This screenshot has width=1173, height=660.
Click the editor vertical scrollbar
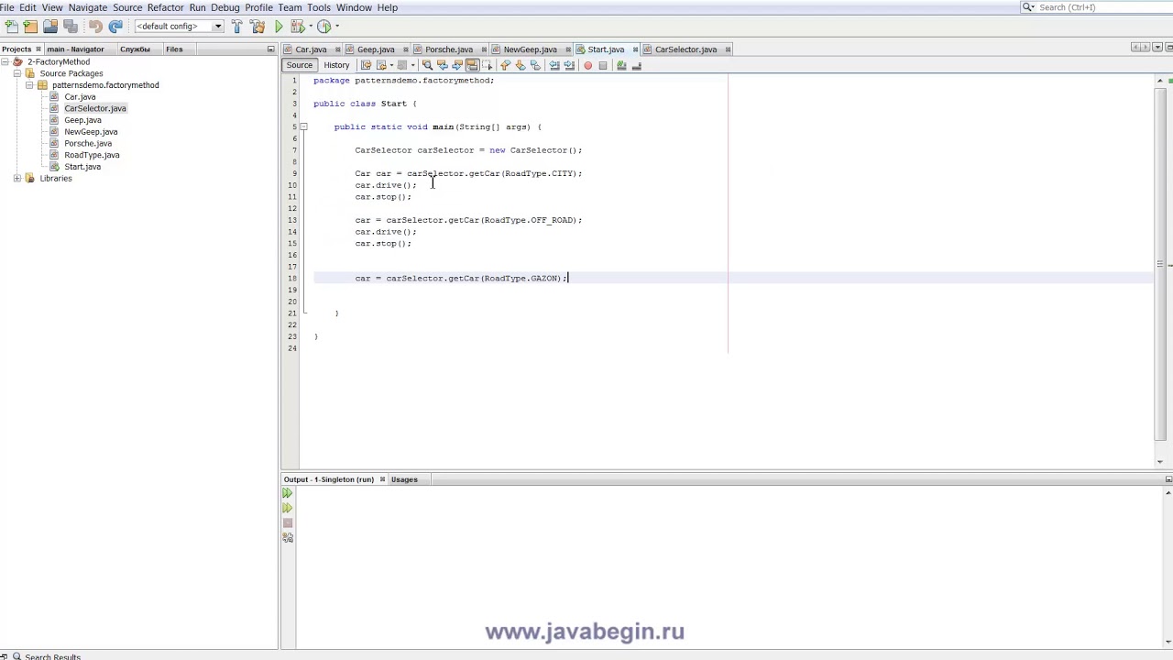(1159, 266)
